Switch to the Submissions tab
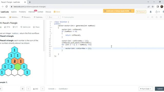 [38, 17]
